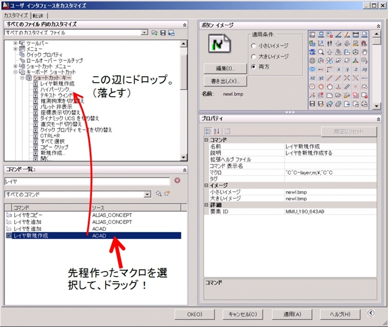Select レイヤをコピー in the command list

94,215
